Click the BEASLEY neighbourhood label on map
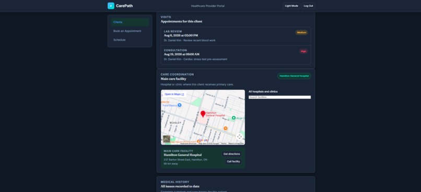This screenshot has height=192, width=421. (x=176, y=123)
